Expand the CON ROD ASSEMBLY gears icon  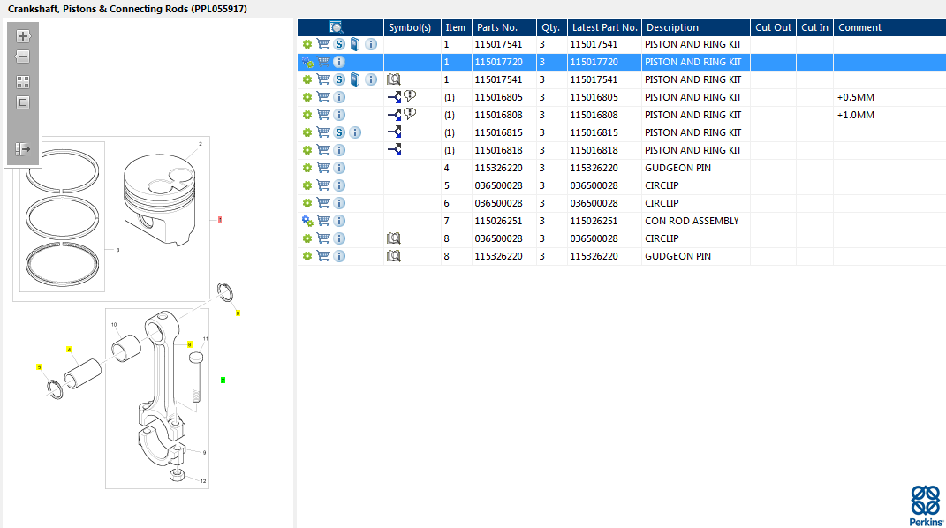point(307,222)
